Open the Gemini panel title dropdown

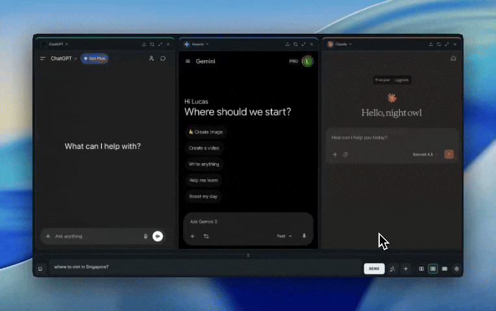(x=198, y=44)
